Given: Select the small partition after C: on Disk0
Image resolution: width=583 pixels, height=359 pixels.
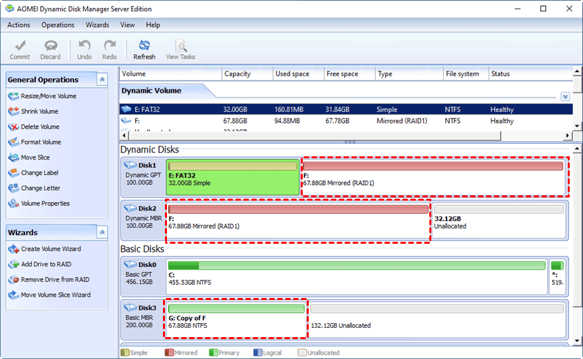Looking at the screenshot, I should 557,277.
